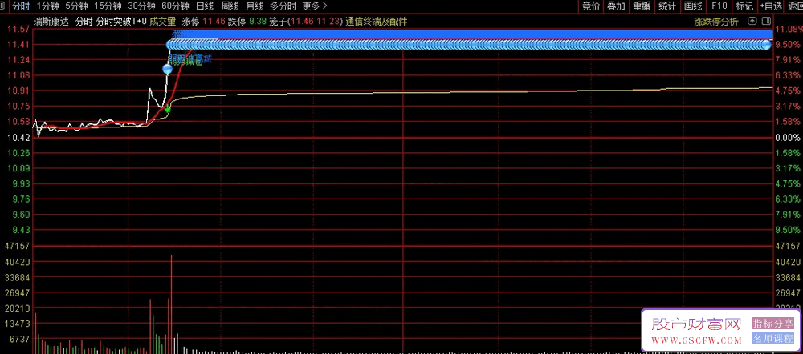Switch to the 30分钟 period tab

coord(142,6)
